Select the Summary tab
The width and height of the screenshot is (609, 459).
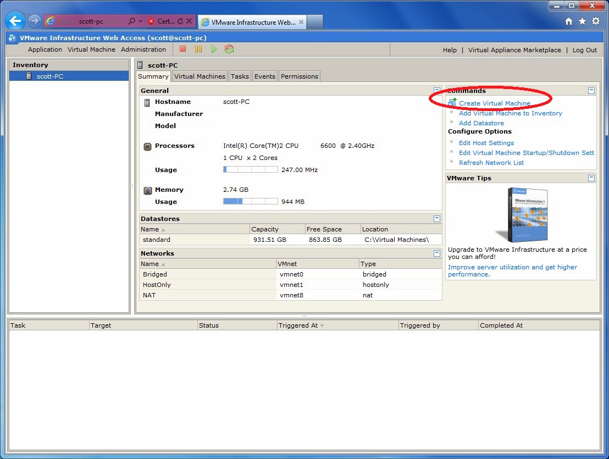153,76
